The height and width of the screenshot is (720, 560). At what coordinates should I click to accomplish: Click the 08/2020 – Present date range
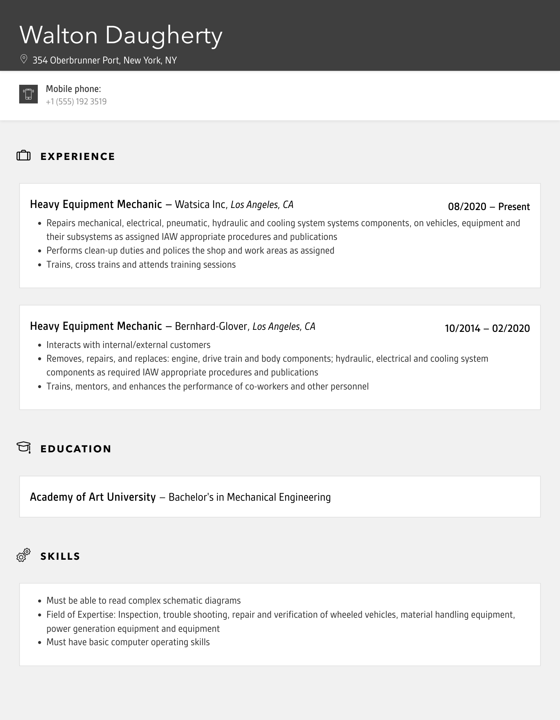(489, 207)
